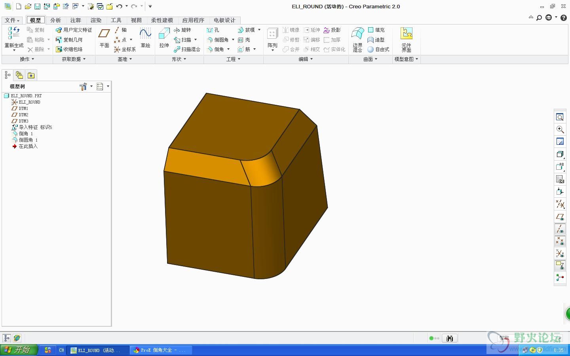Select the Fill surface tool (填充)
This screenshot has height=356, width=570.
tap(376, 30)
